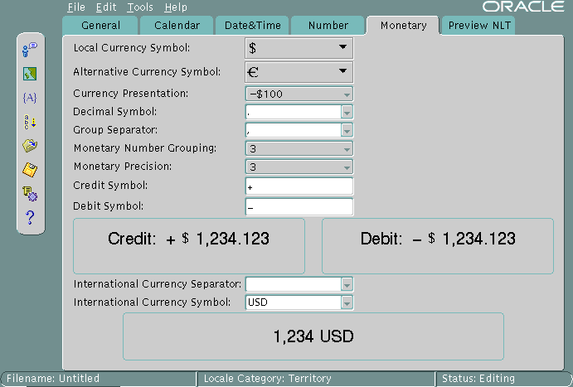Open the Tools menu

click(x=139, y=7)
